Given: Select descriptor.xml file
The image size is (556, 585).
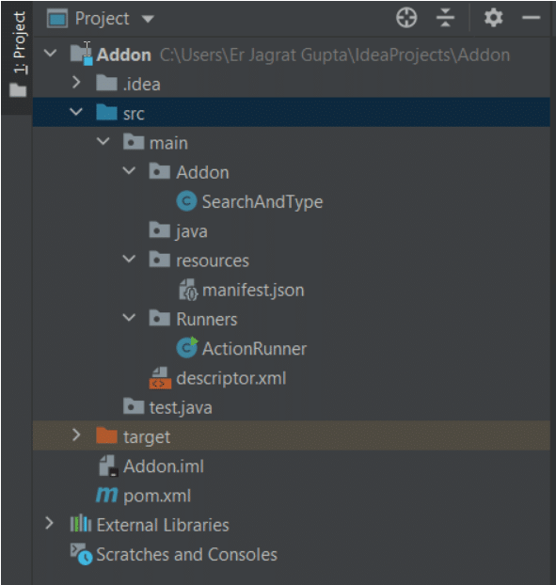Looking at the screenshot, I should click(x=231, y=378).
